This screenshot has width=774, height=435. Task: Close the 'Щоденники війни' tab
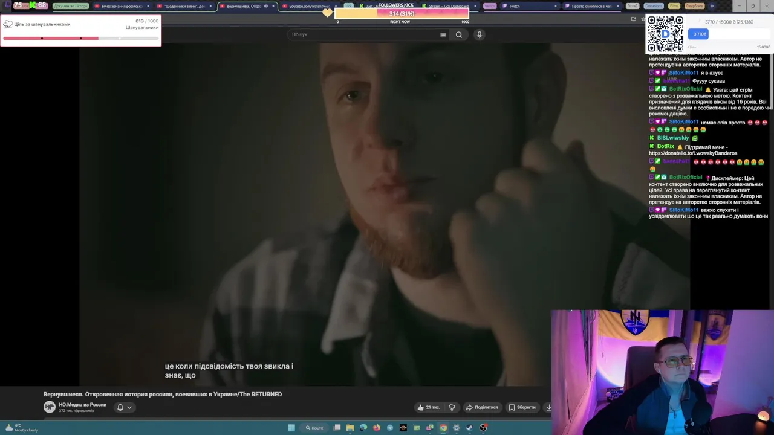[210, 6]
